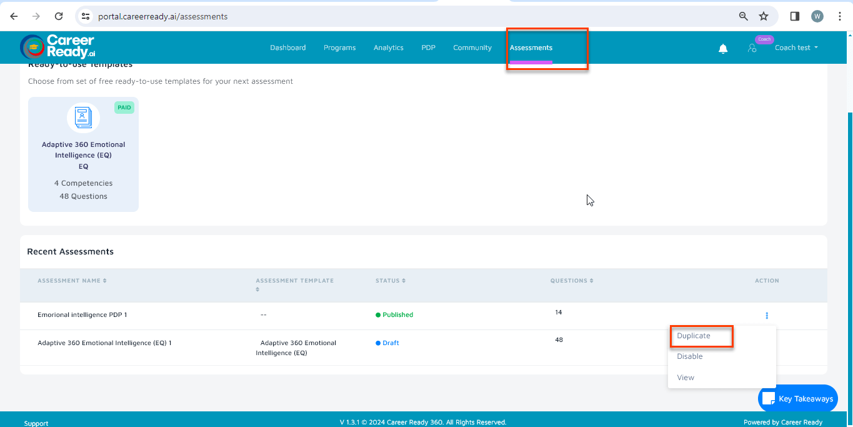Viewport: 853px width, 427px height.
Task: Click the notification bell icon
Action: pos(723,48)
